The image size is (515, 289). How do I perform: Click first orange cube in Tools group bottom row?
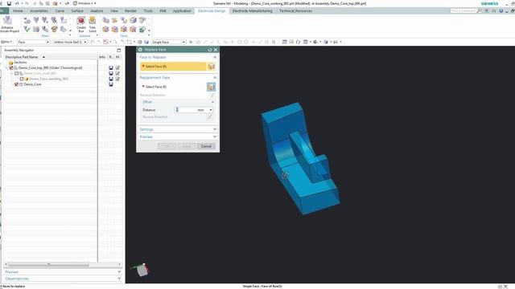point(105,29)
